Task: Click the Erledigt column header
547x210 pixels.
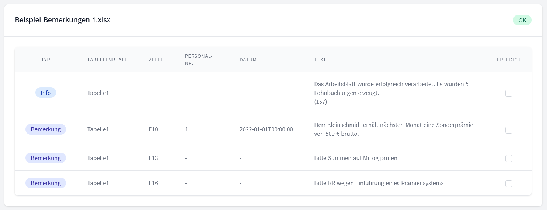Action: click(x=509, y=60)
